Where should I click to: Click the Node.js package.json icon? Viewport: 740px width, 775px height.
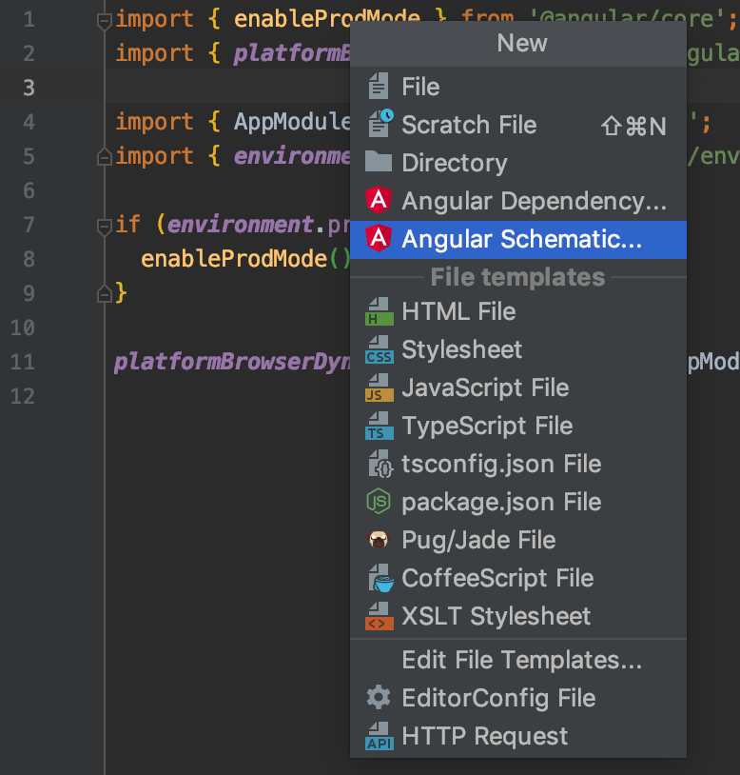click(379, 502)
